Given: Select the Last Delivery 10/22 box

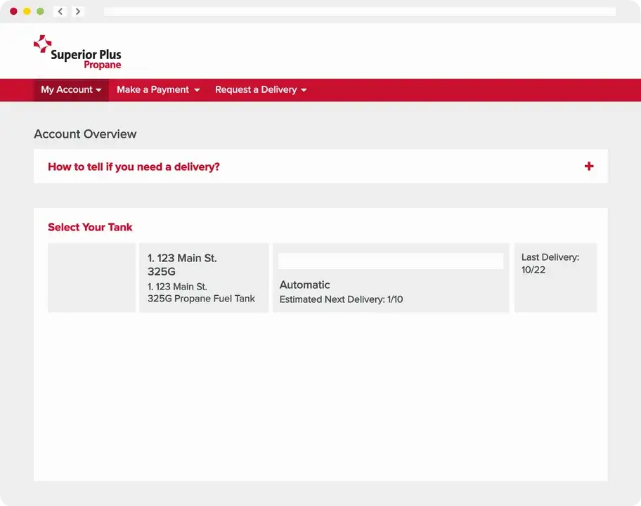Looking at the screenshot, I should coord(555,278).
